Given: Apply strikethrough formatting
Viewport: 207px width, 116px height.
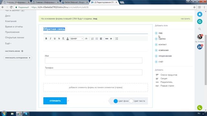Looking at the screenshot, I should coord(59,39).
